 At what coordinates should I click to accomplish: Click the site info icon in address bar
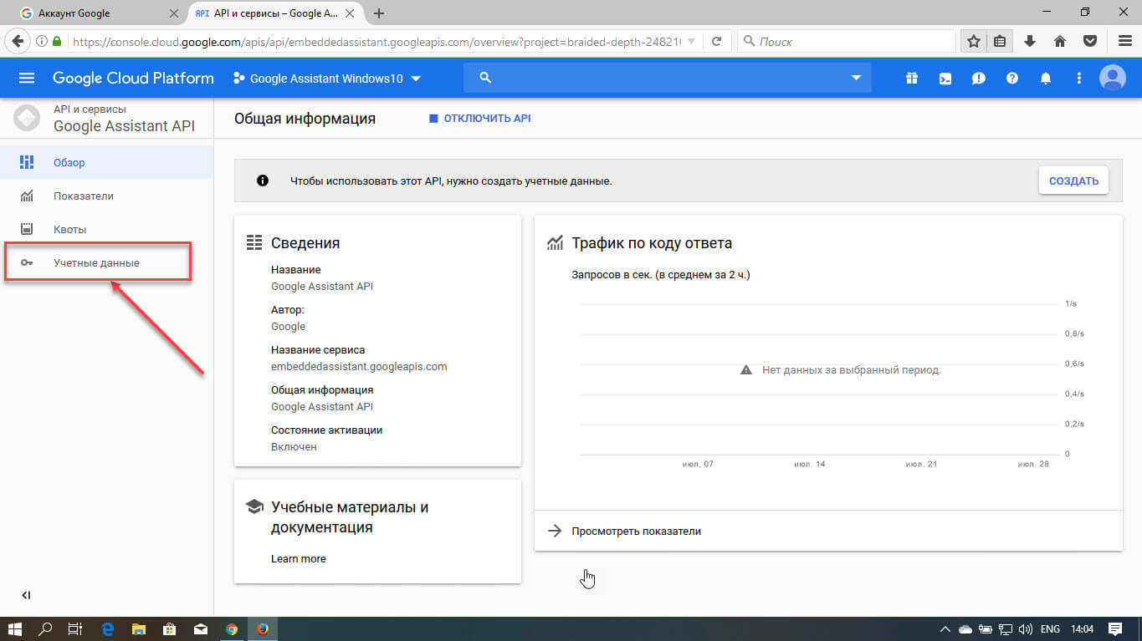[x=43, y=41]
